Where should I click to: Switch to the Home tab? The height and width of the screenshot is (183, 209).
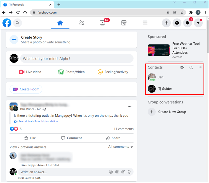coord(60,23)
